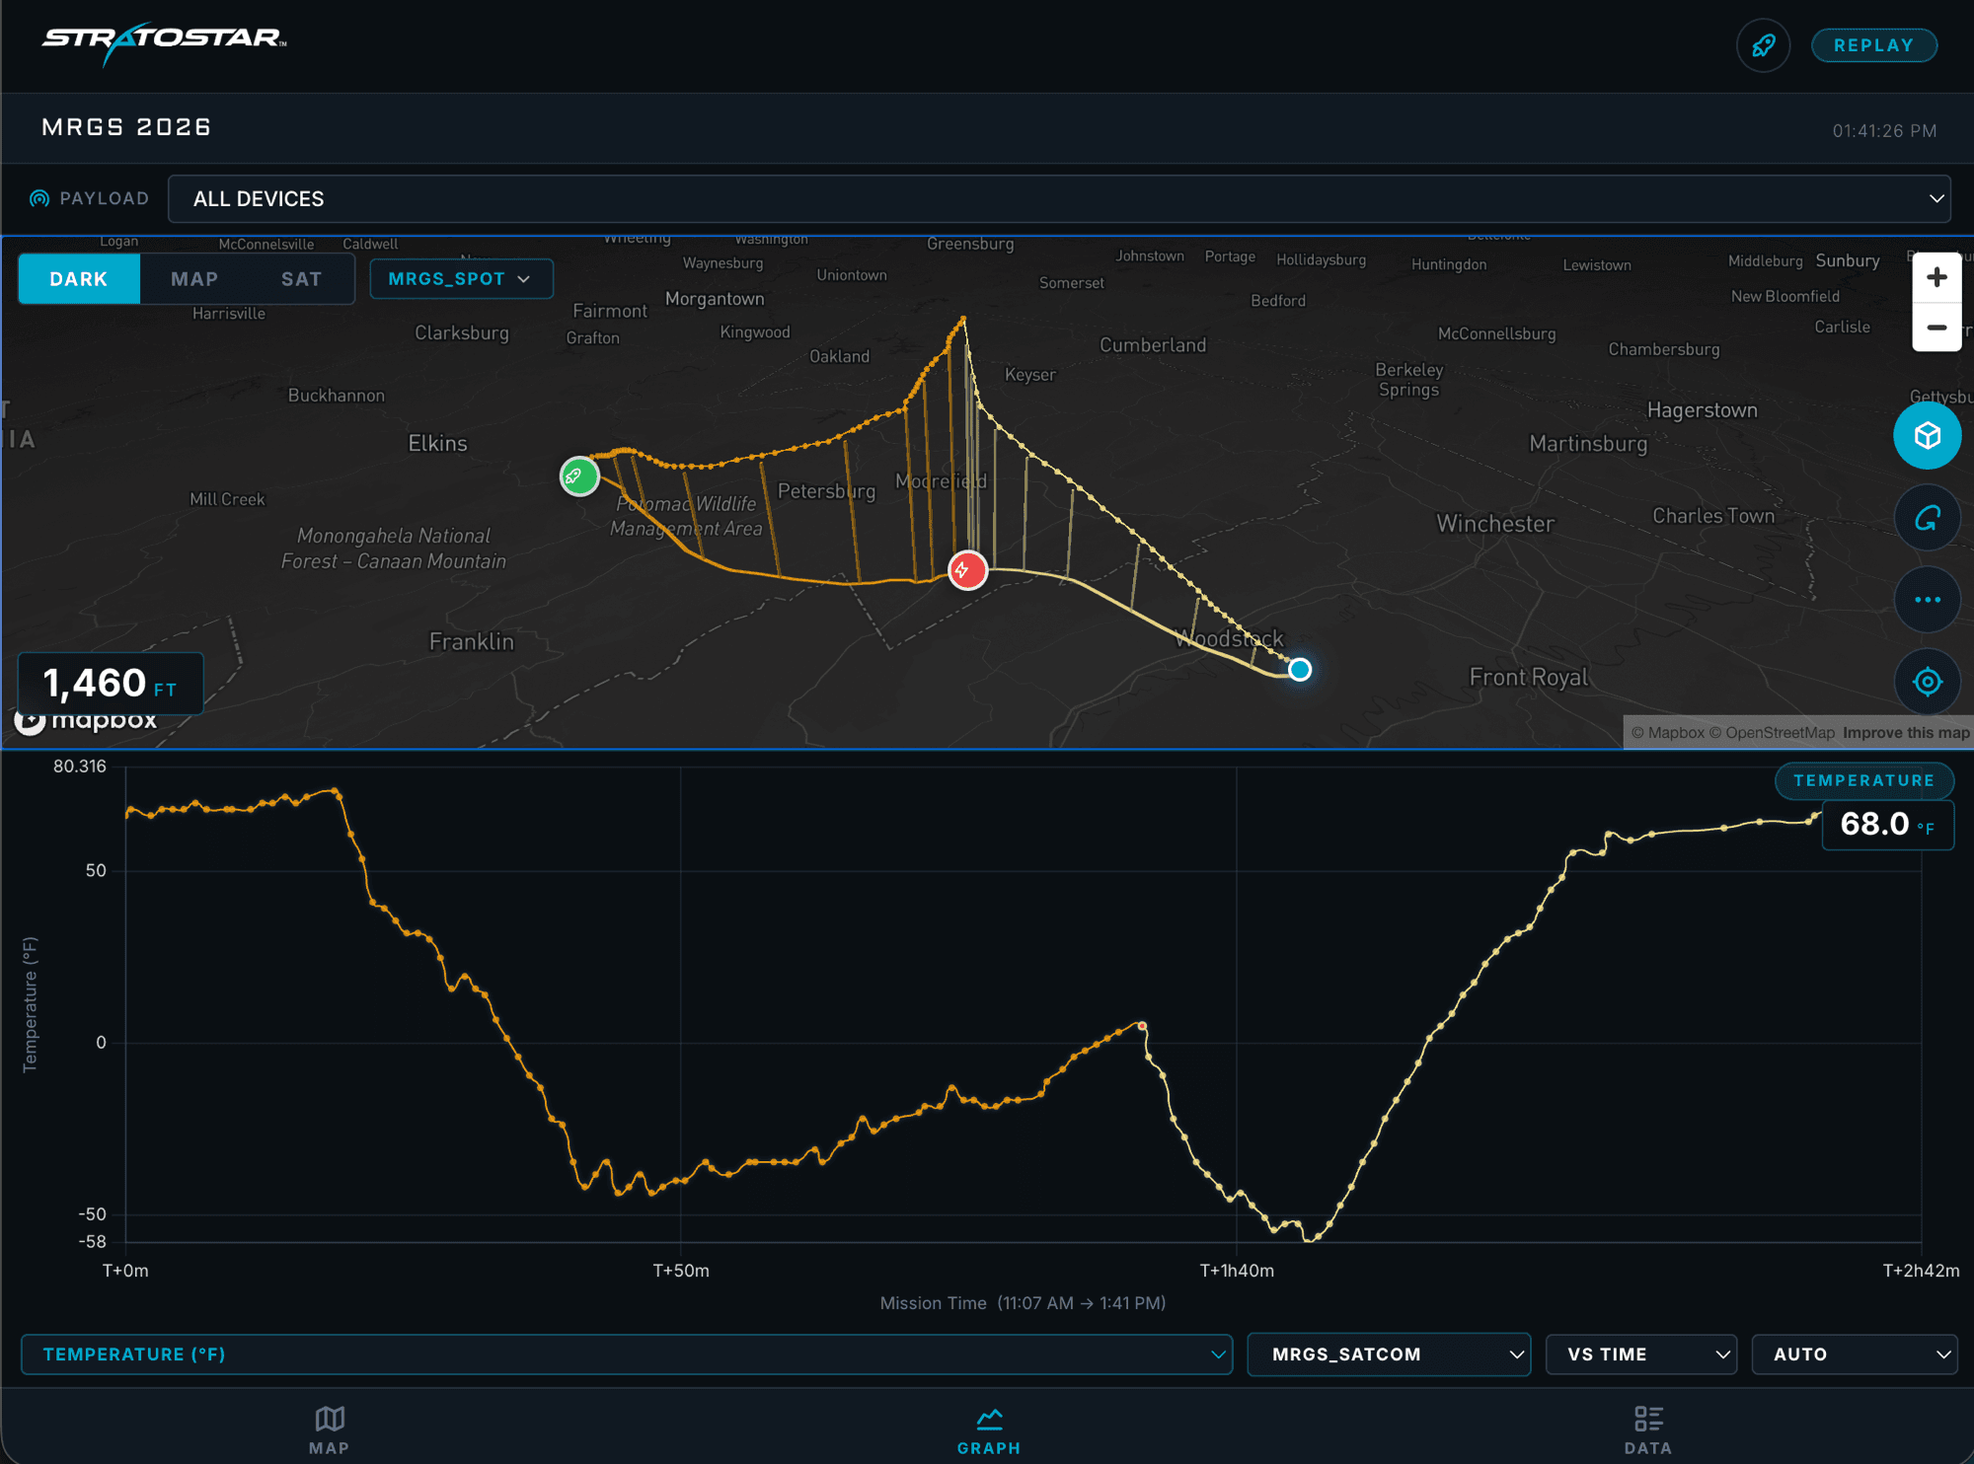Click the rocket launch icon
This screenshot has height=1464, width=1974.
[1763, 45]
